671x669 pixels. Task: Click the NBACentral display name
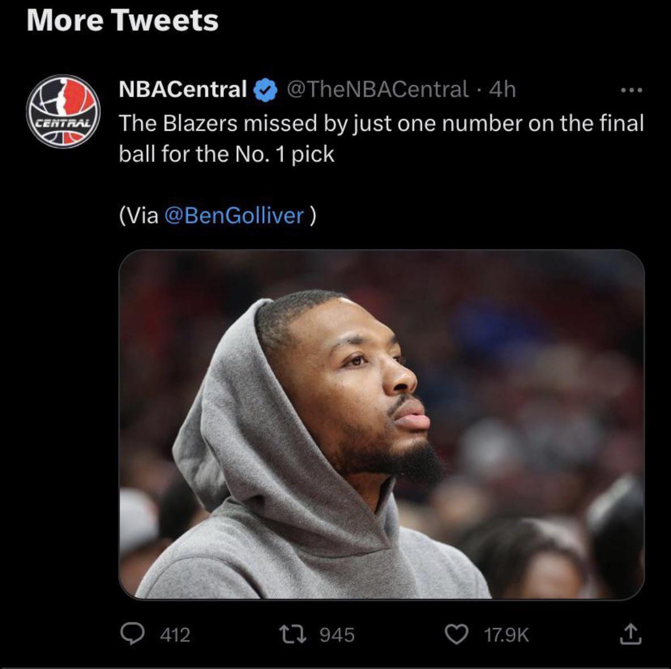point(182,89)
